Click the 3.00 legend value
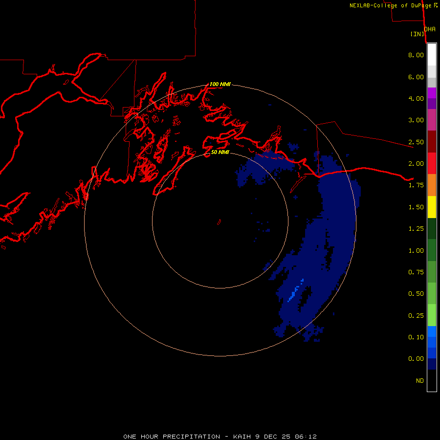This screenshot has width=440, height=440. (x=416, y=120)
